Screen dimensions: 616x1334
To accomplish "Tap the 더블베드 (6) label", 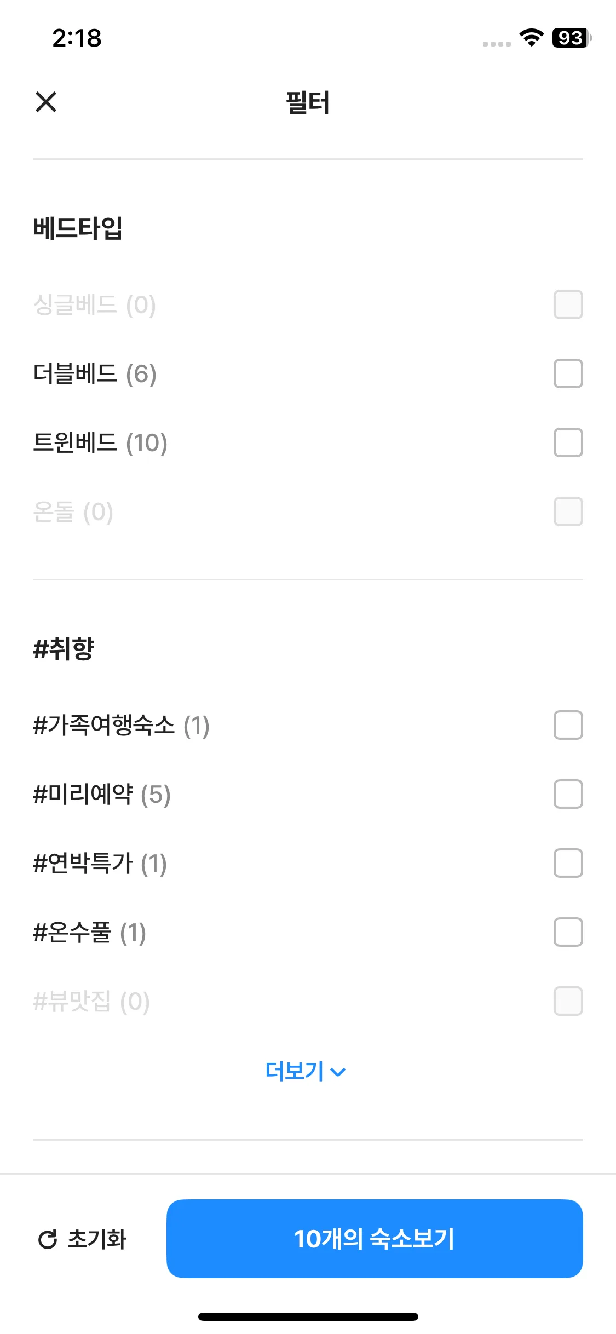I will pyautogui.click(x=95, y=374).
